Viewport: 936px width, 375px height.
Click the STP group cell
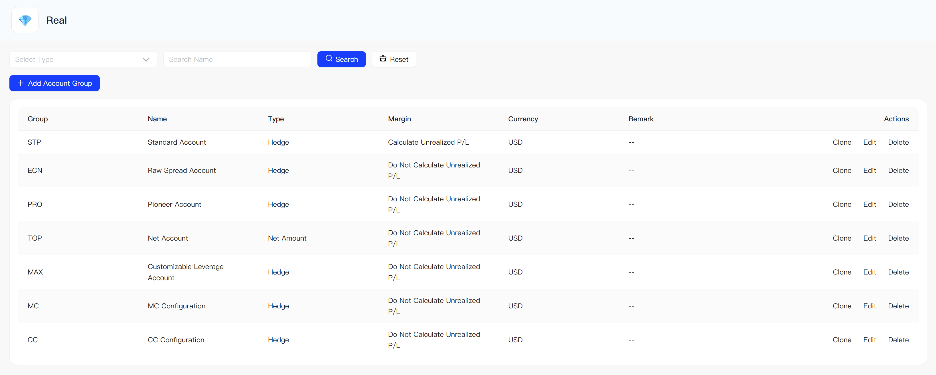click(34, 142)
